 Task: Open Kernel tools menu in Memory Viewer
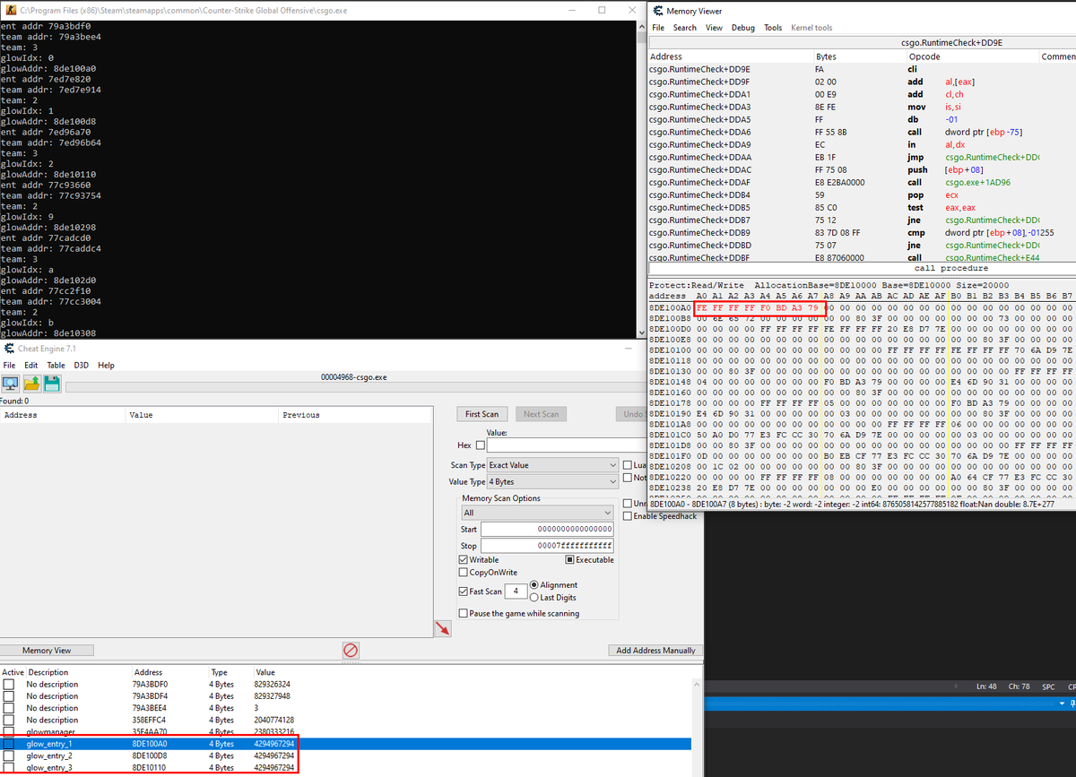[x=811, y=28]
